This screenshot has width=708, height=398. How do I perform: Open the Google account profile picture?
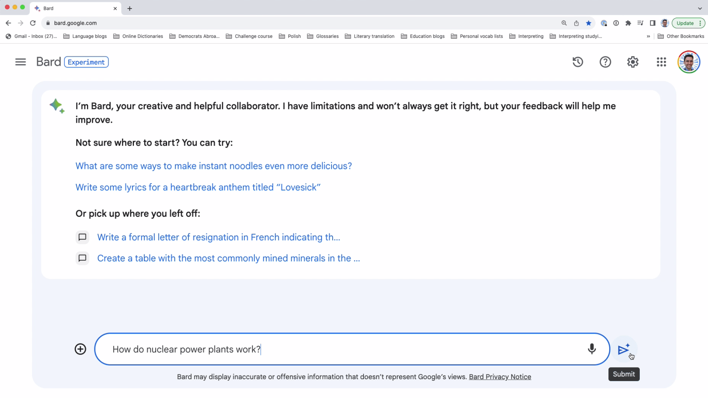coord(688,62)
